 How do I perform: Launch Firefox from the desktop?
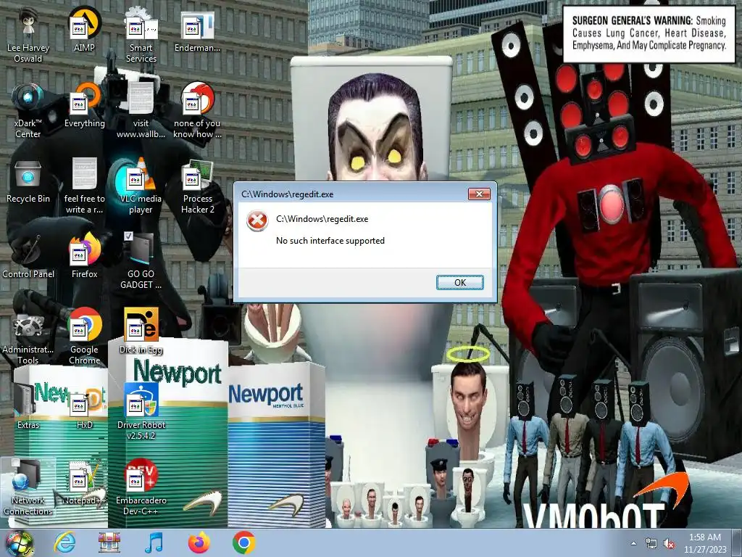84,256
